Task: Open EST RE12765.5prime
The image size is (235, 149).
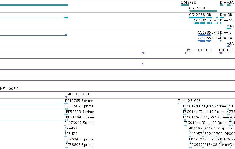Action: [x=79, y=101]
